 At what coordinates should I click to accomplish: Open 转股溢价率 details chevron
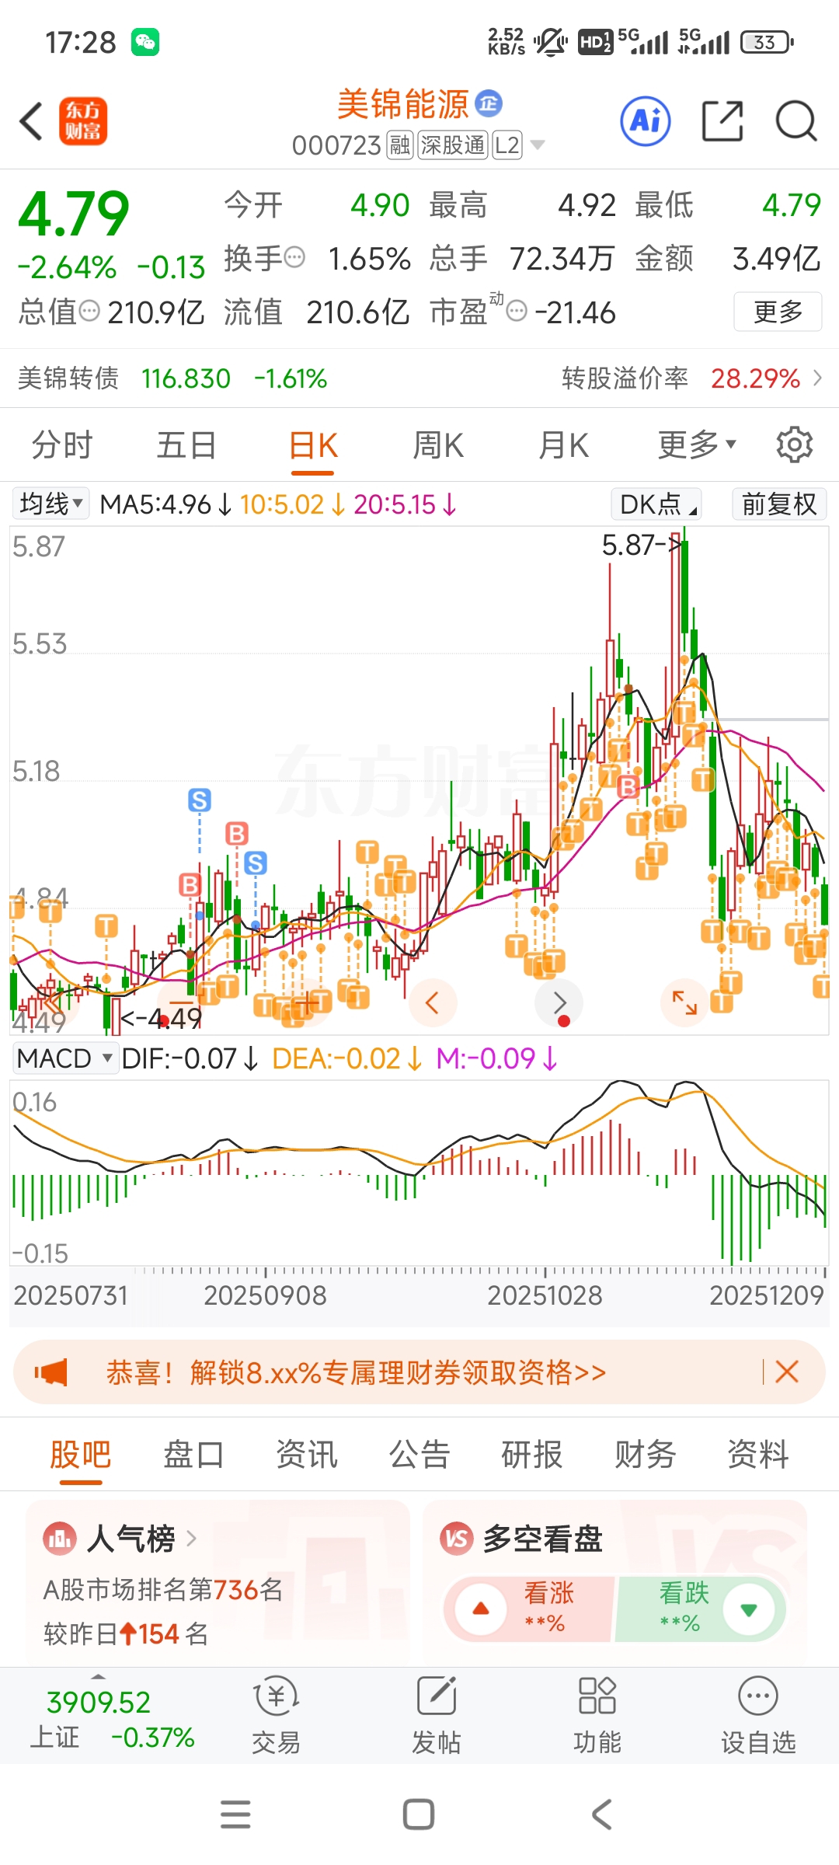[817, 378]
